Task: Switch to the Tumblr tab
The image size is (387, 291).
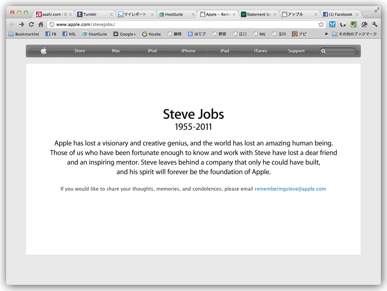Action: pos(92,14)
